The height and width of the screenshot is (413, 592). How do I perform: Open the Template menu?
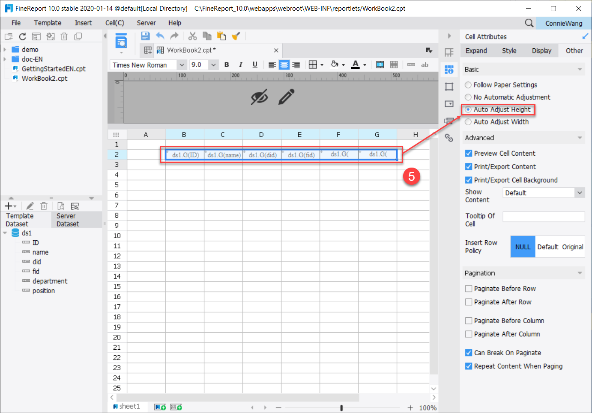coord(48,23)
